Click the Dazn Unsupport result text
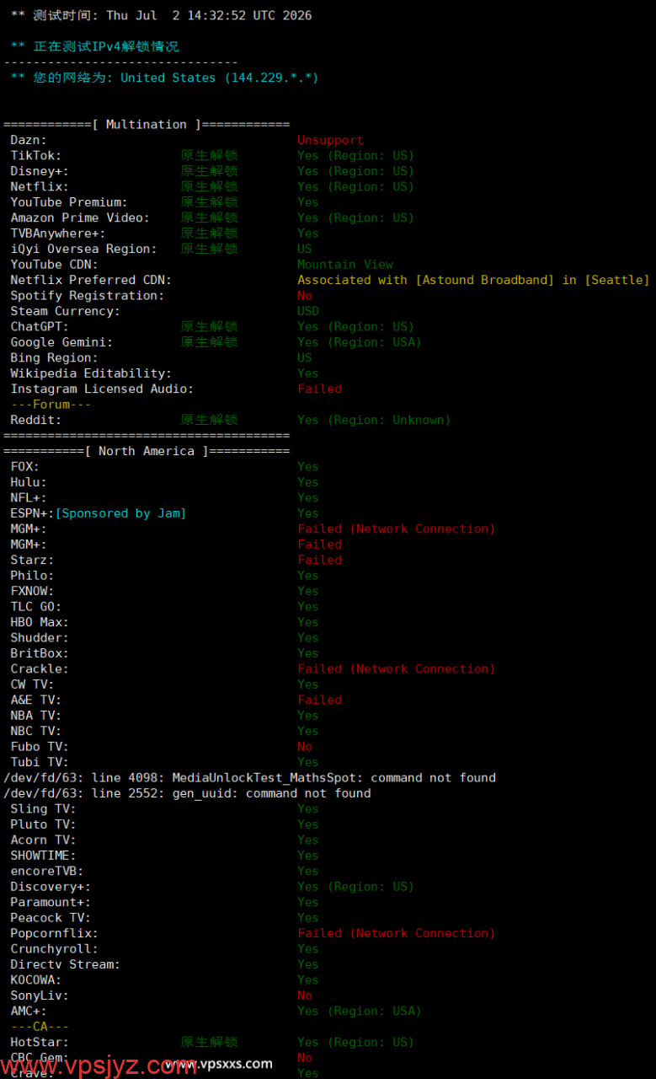The height and width of the screenshot is (1079, 656). 330,140
